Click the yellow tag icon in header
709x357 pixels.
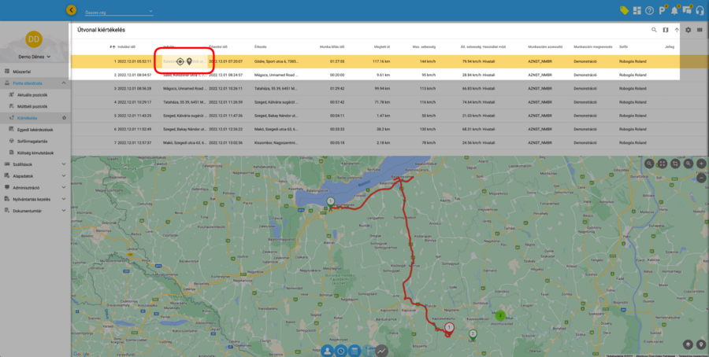pyautogui.click(x=624, y=10)
